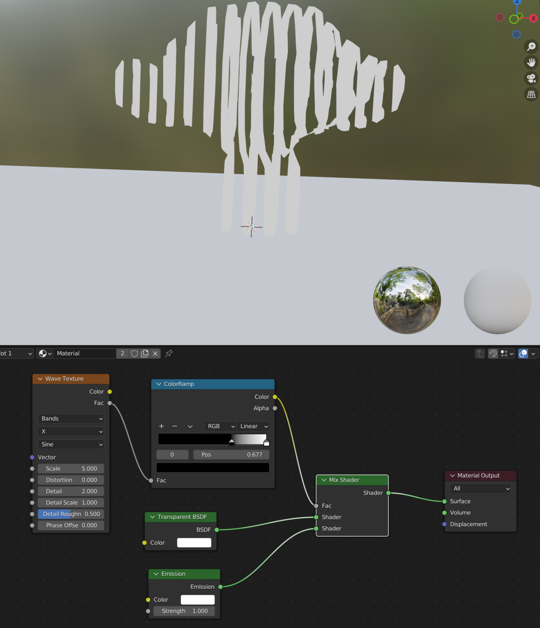
Task: Open the Wave Texture Sine profile dropdown
Action: 71,444
